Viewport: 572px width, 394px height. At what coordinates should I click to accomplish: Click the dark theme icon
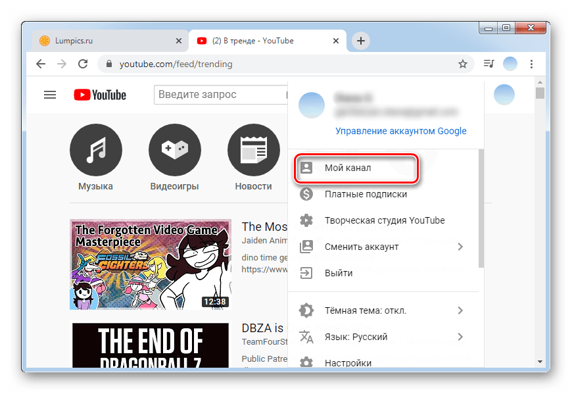pos(306,310)
